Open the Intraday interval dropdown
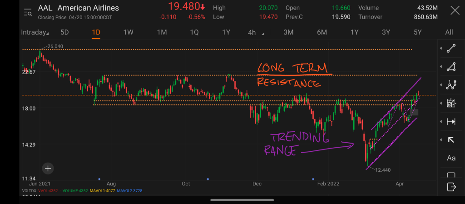Image resolution: width=465 pixels, height=204 pixels. point(35,32)
